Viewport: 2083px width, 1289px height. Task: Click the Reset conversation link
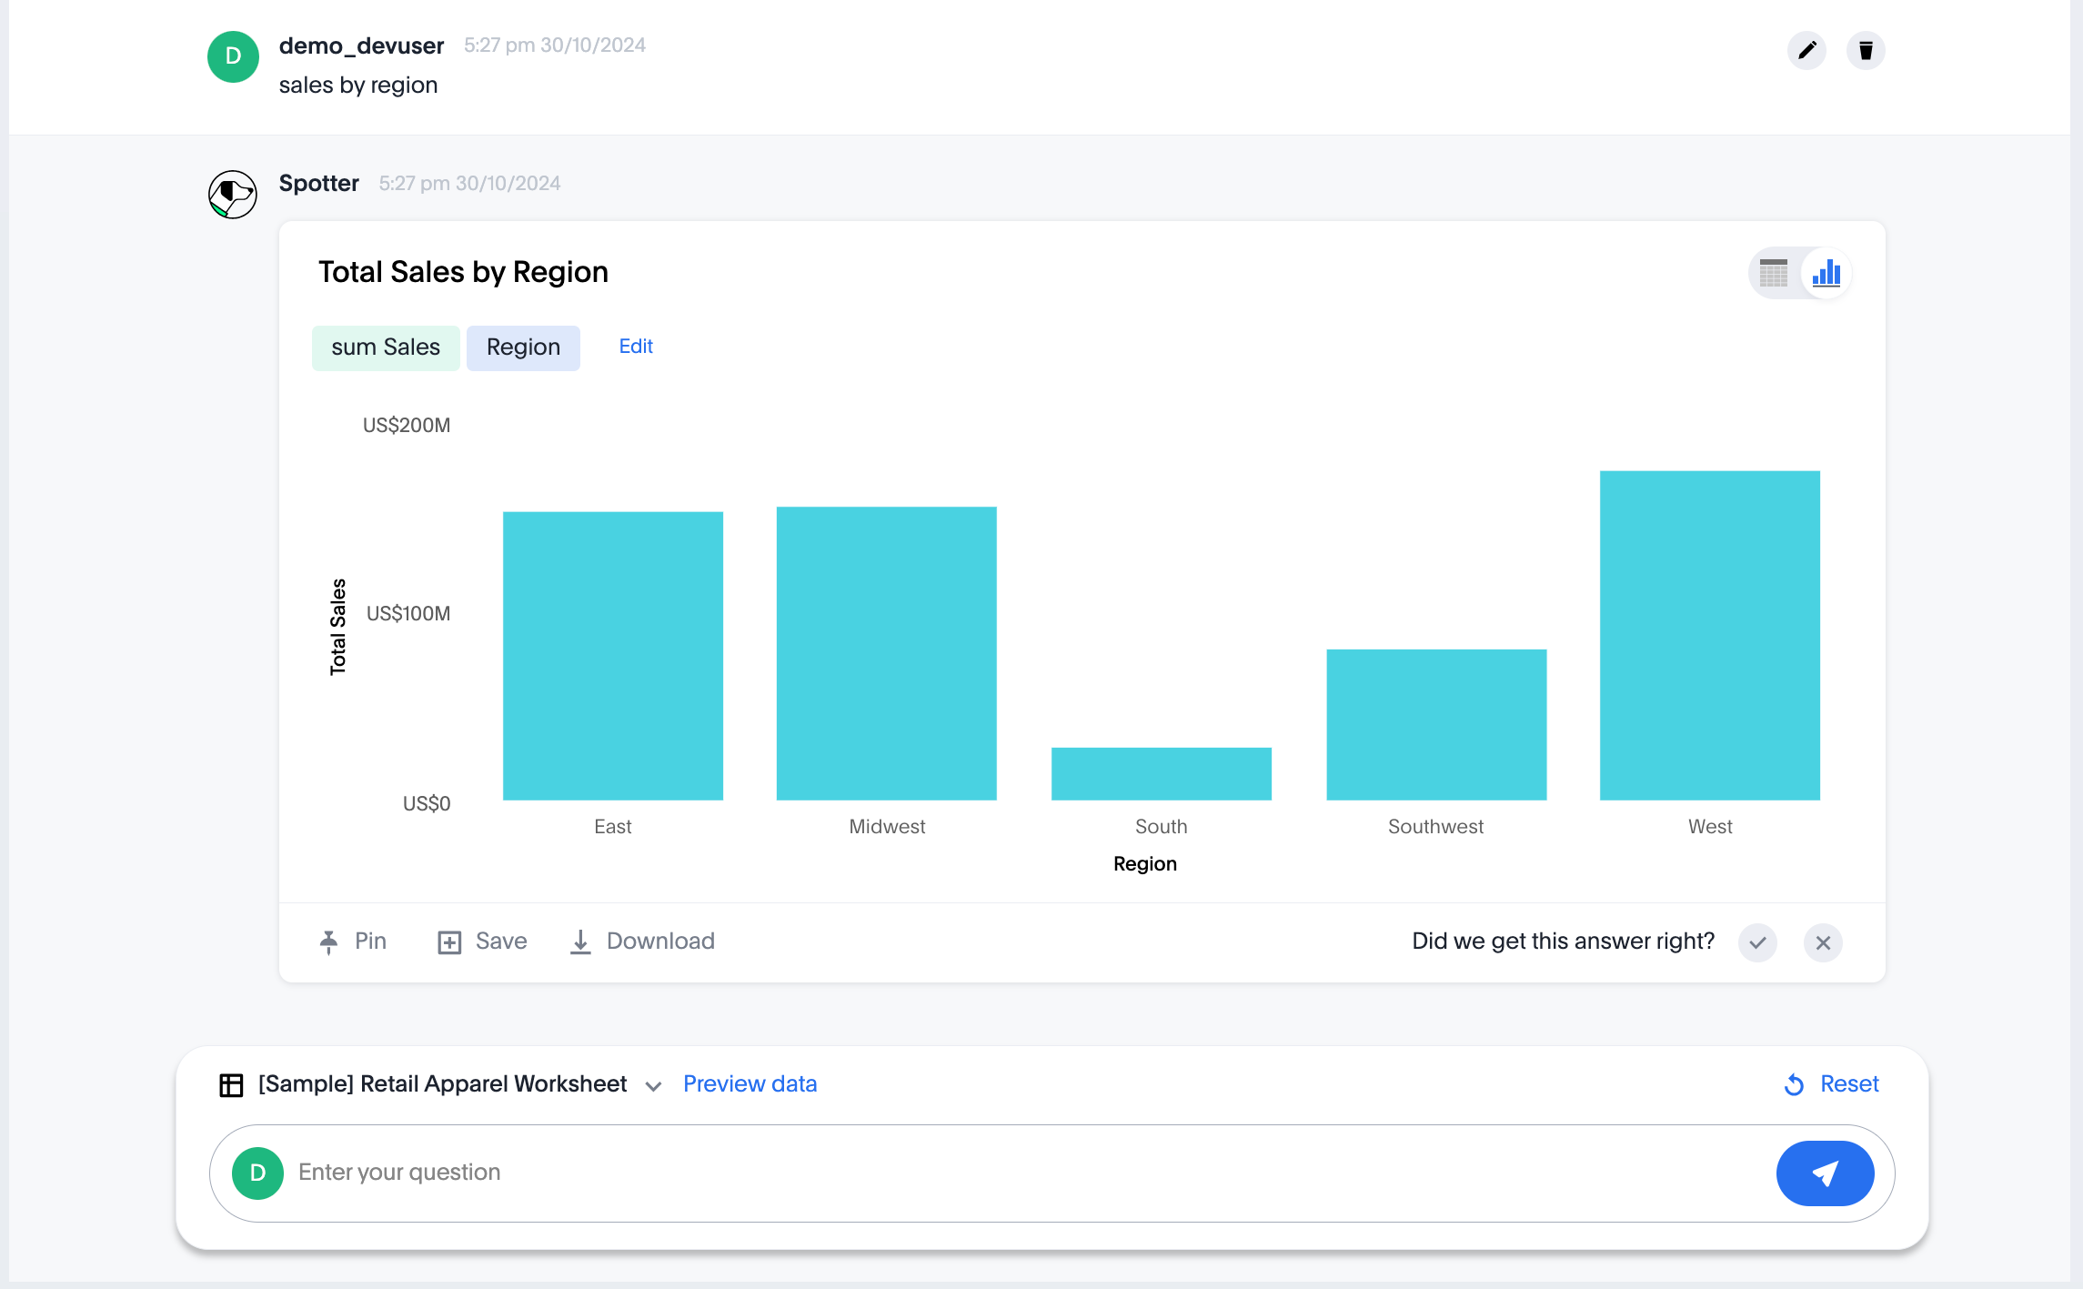pos(1832,1084)
